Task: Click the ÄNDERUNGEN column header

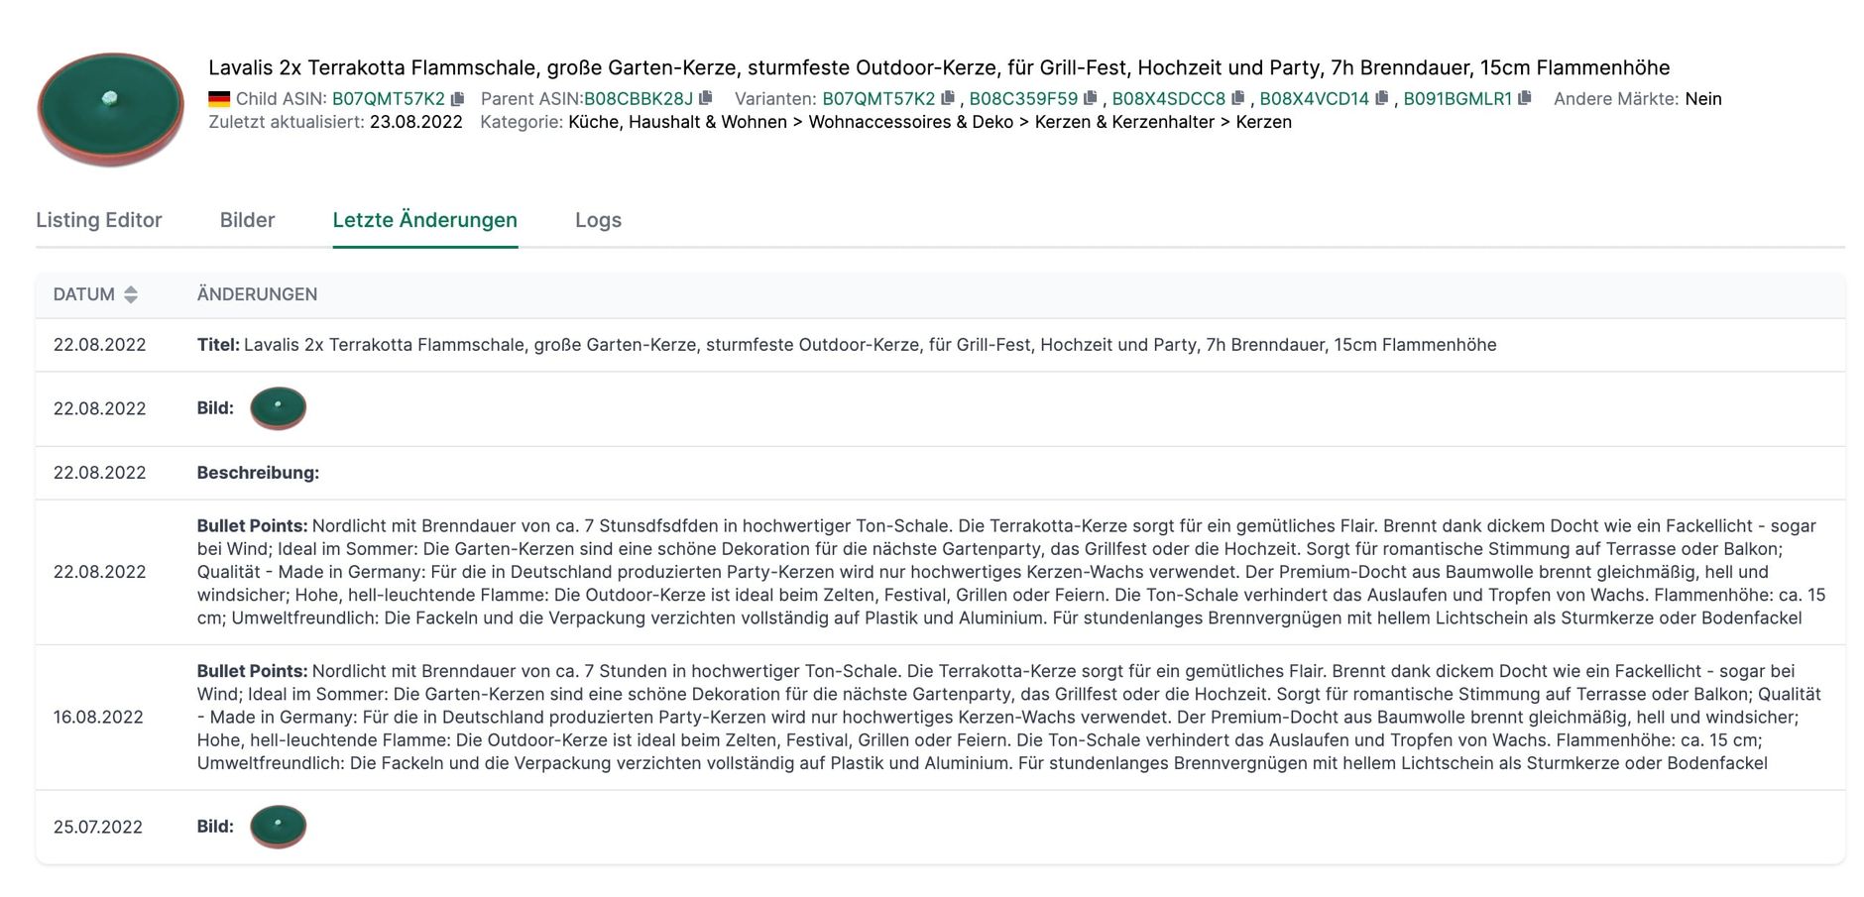Action: (x=257, y=294)
